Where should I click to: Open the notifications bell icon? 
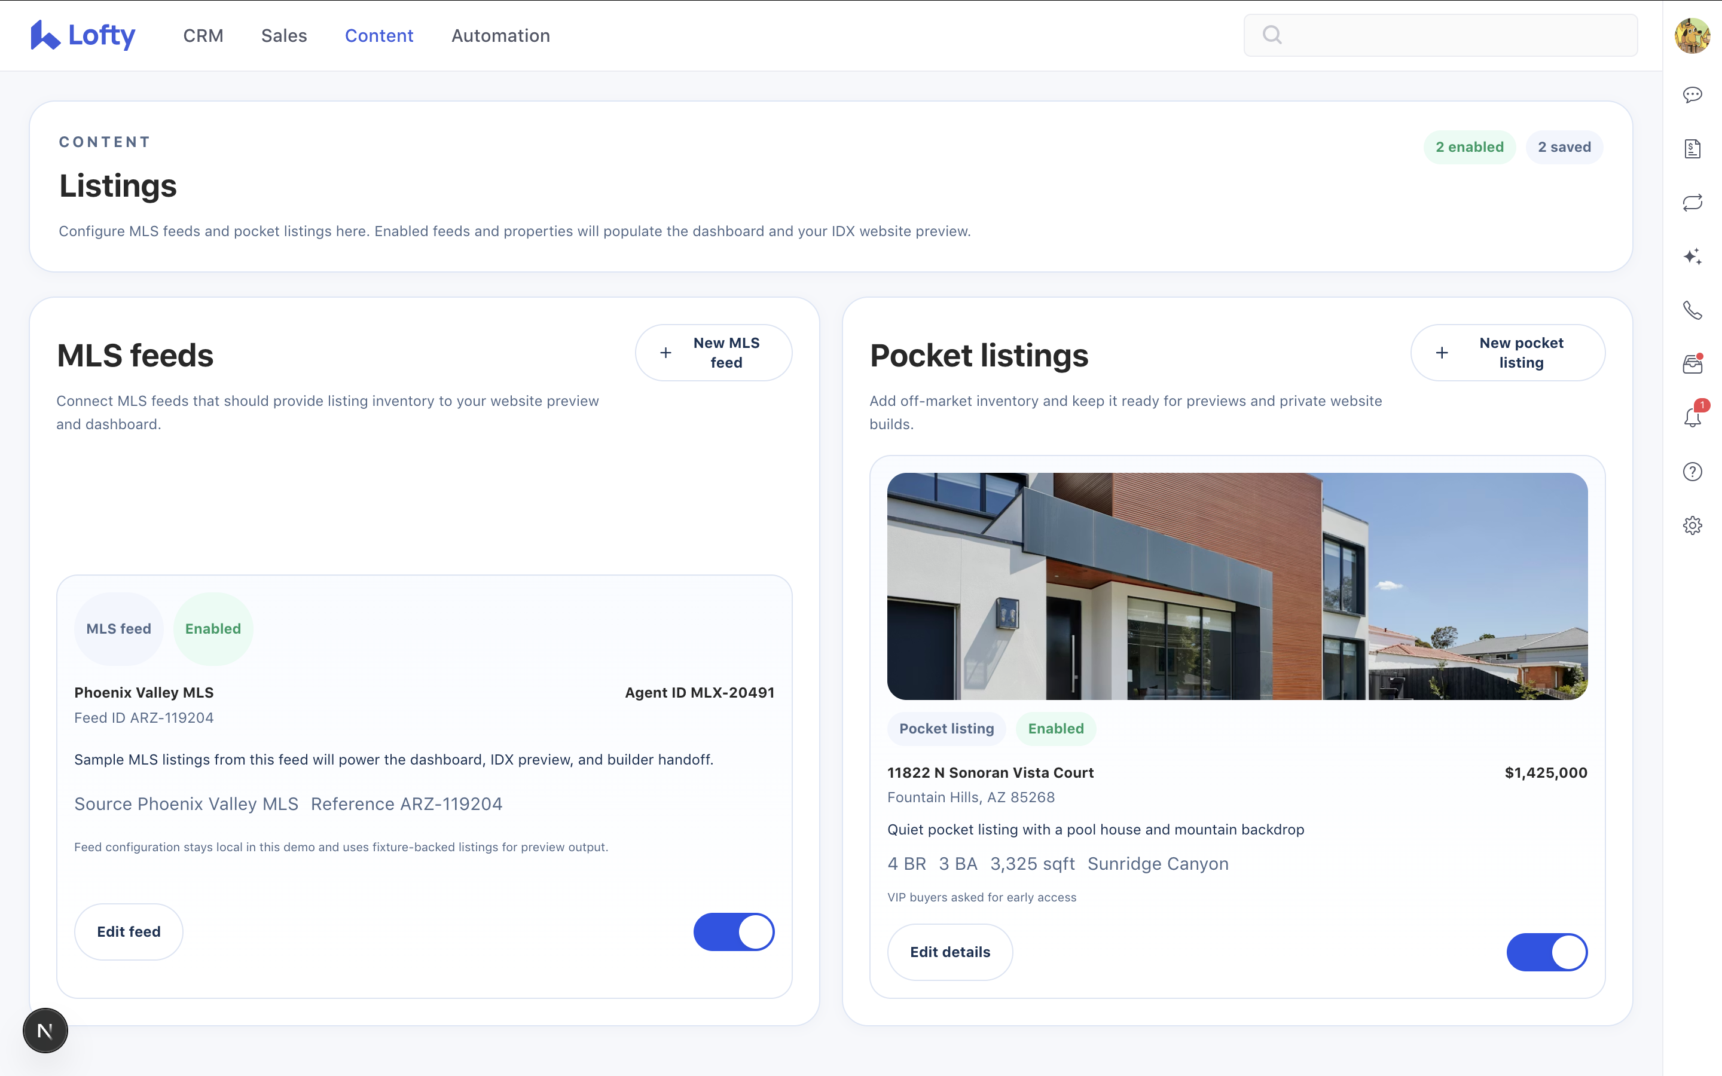tap(1692, 418)
